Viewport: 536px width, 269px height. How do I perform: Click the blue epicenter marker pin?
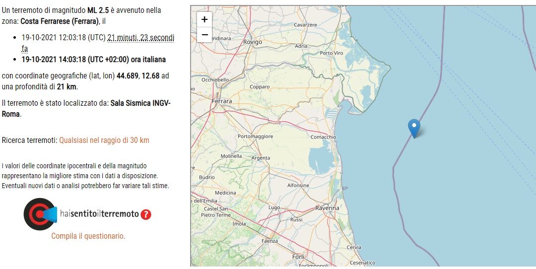click(414, 129)
